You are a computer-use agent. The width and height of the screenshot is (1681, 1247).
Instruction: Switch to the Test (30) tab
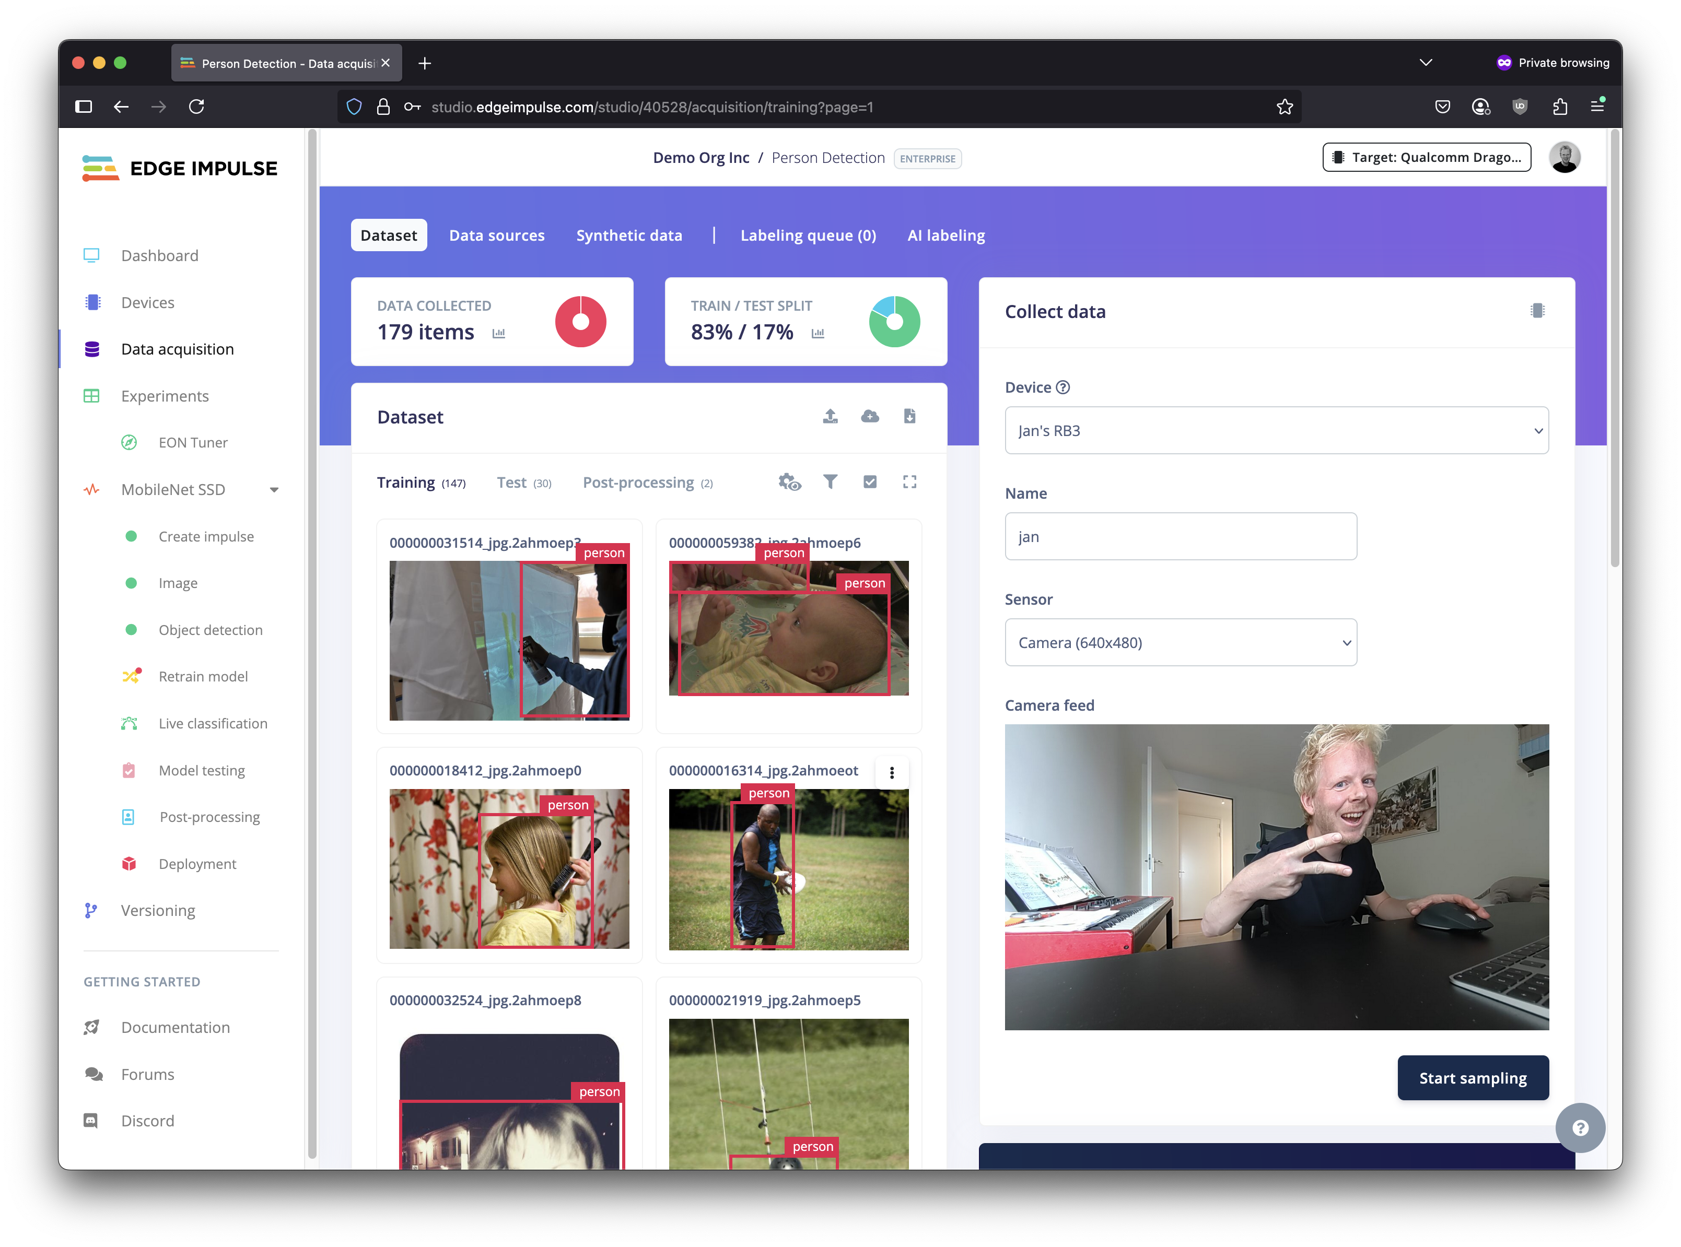523,483
